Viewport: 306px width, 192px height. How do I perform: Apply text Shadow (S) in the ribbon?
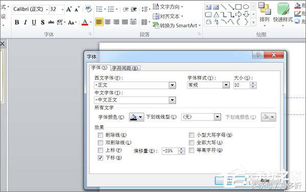[x=42, y=22]
